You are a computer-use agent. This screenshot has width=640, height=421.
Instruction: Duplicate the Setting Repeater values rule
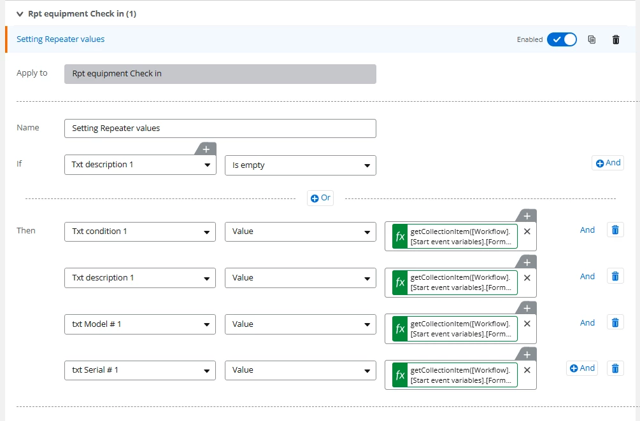tap(592, 39)
